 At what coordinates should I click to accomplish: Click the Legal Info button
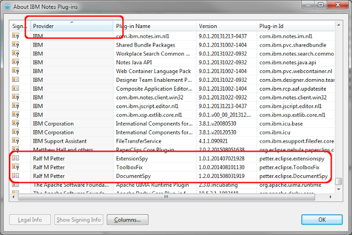click(x=30, y=220)
